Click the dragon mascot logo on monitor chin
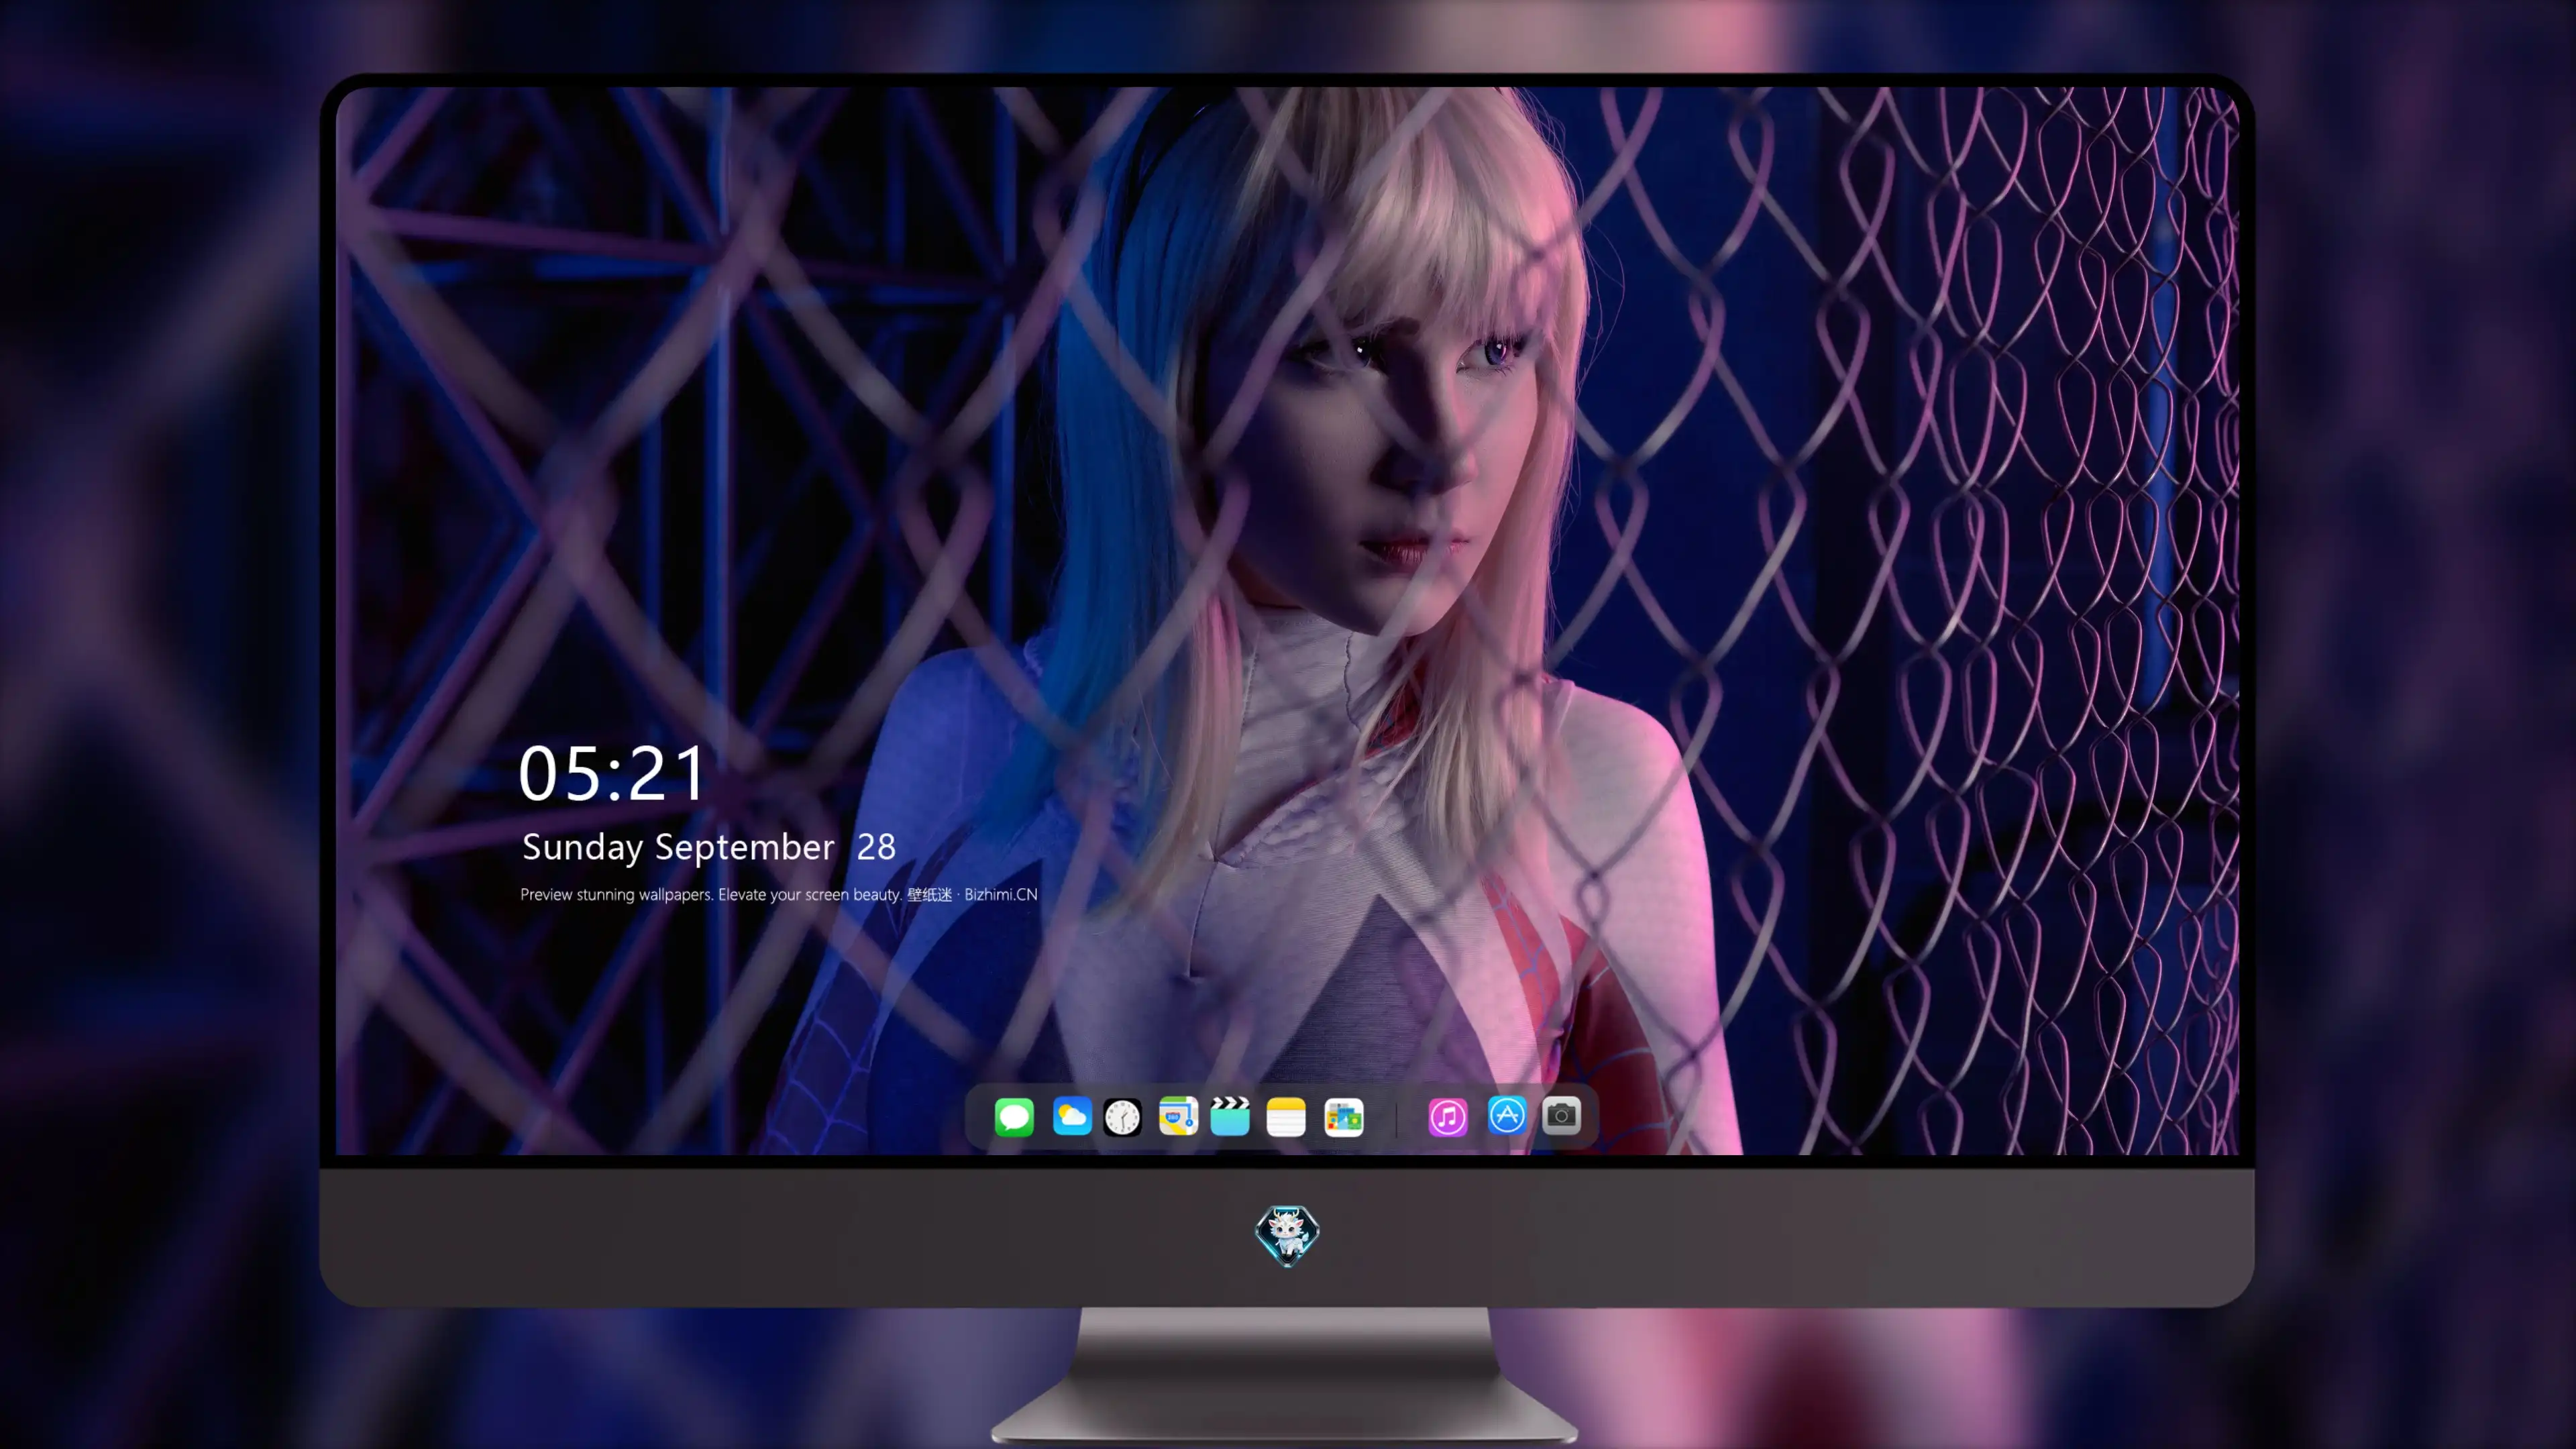 [x=1287, y=1235]
